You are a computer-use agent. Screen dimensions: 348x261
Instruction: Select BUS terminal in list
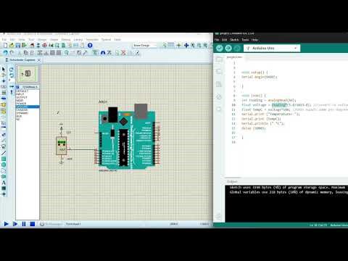[28, 116]
